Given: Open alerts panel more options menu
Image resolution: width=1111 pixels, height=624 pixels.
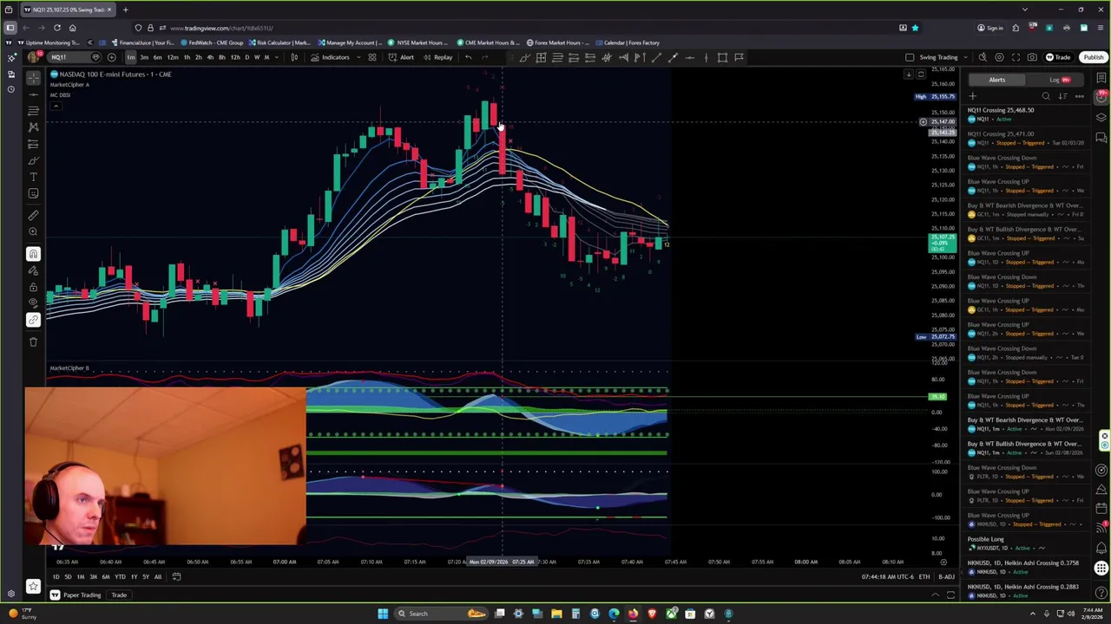Looking at the screenshot, I should [x=1079, y=96].
